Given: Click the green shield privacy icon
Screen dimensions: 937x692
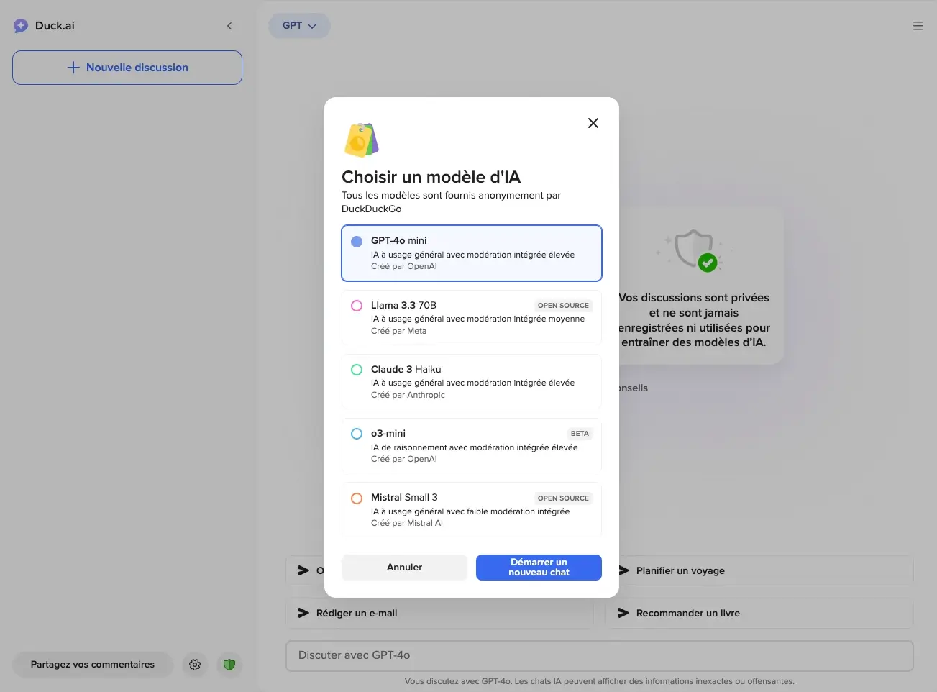Looking at the screenshot, I should 229,665.
